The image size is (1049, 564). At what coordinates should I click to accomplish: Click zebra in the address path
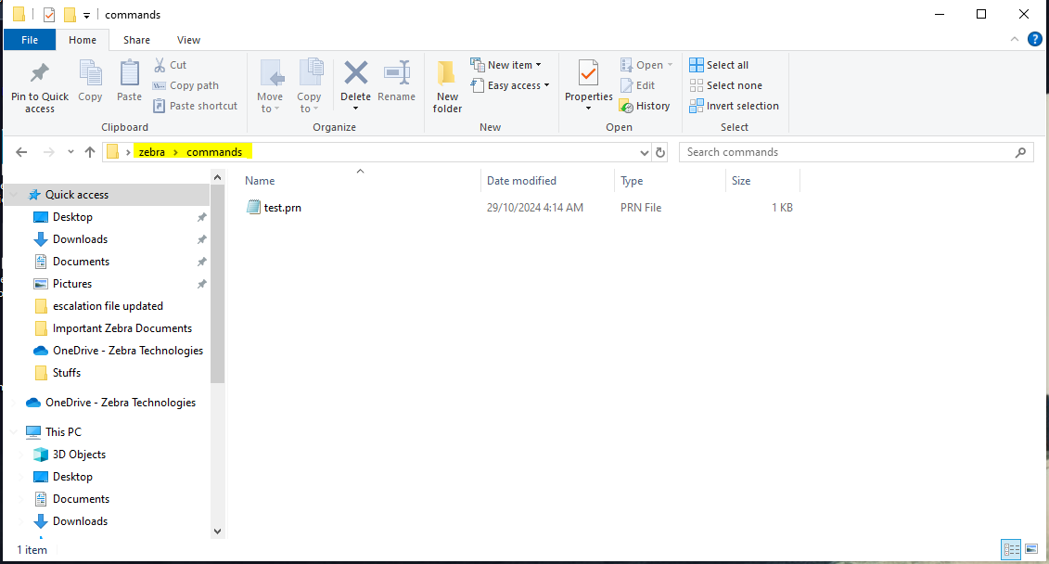point(152,152)
